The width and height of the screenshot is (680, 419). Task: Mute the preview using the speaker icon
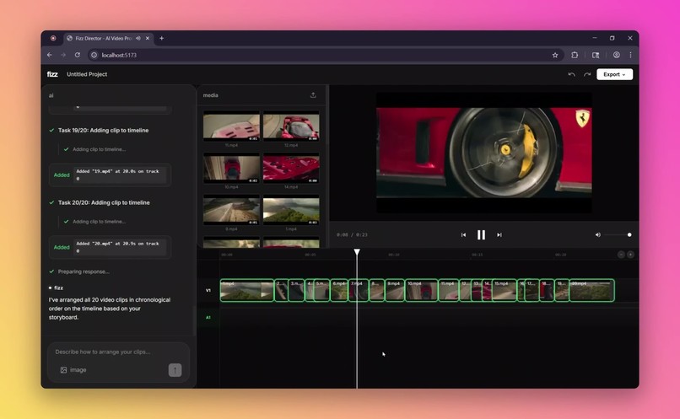(598, 235)
